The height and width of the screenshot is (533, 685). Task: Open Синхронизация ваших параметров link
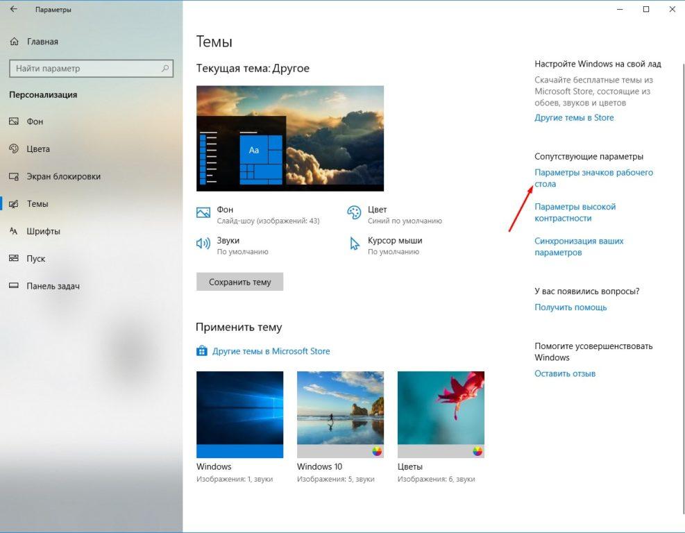579,246
